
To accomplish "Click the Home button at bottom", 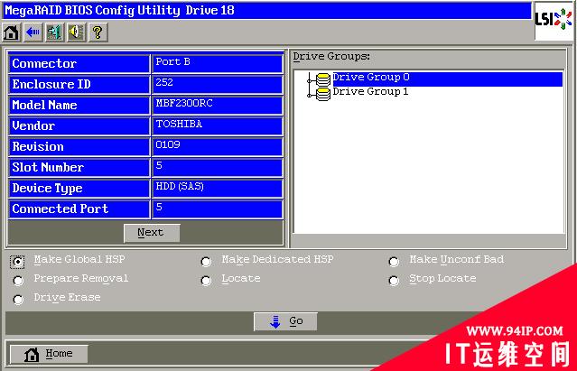I will (x=49, y=354).
